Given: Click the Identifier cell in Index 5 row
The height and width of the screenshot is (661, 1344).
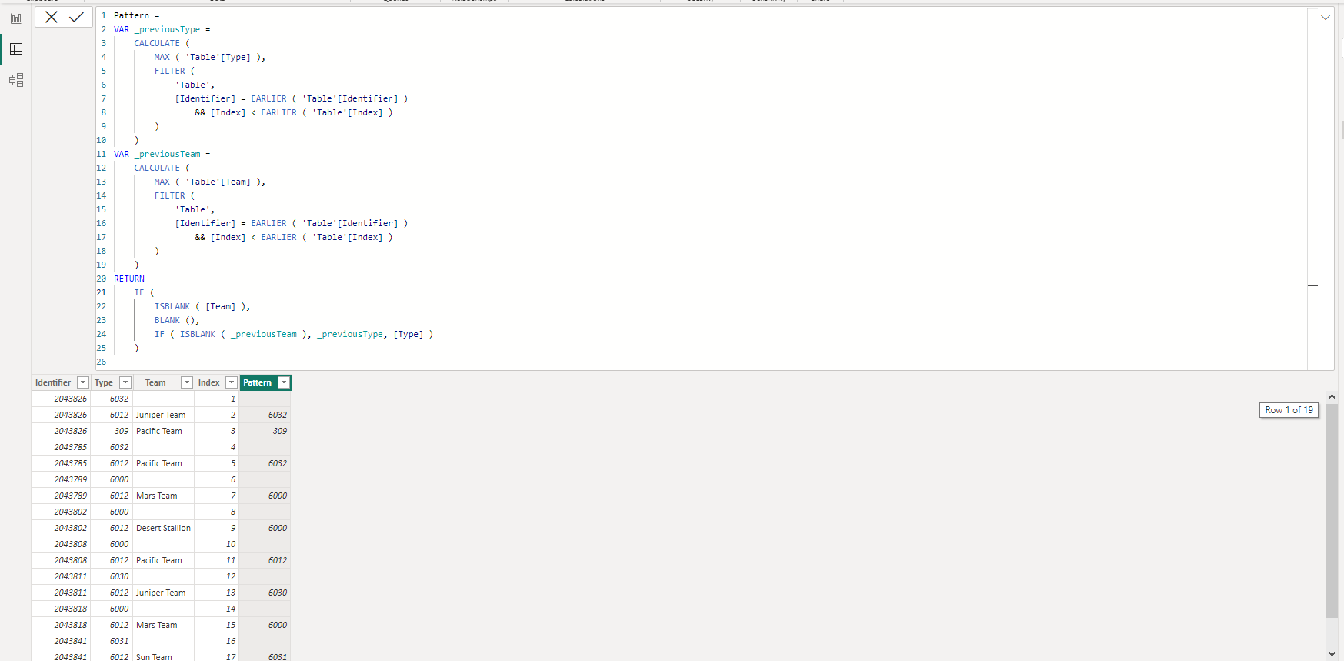Looking at the screenshot, I should click(x=62, y=463).
